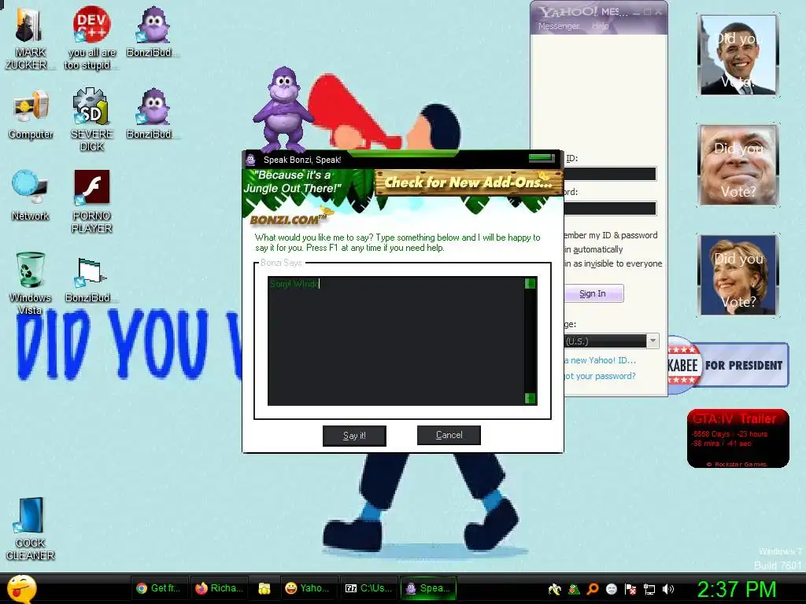Click the McCain 'Did you Vote?' gadget
Image resolution: width=806 pixels, height=604 pixels.
[738, 165]
